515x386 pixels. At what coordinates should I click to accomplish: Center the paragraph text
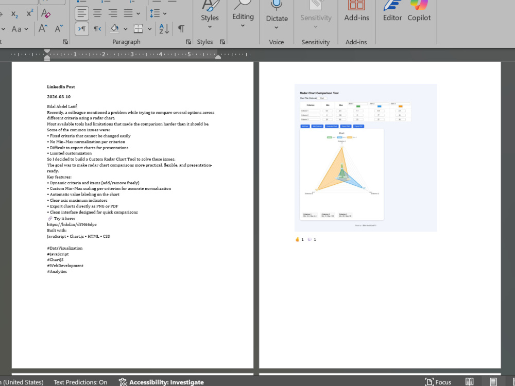[x=97, y=13]
